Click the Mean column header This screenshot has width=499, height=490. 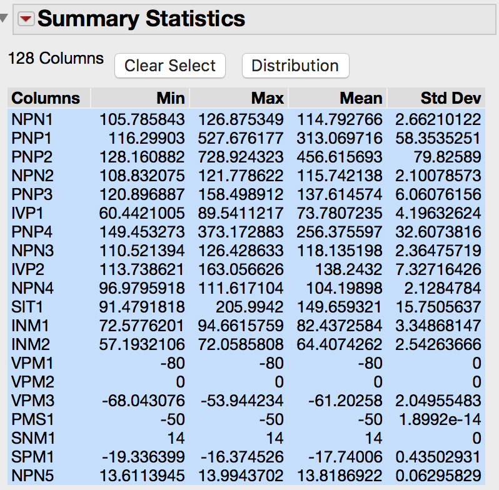tap(361, 98)
